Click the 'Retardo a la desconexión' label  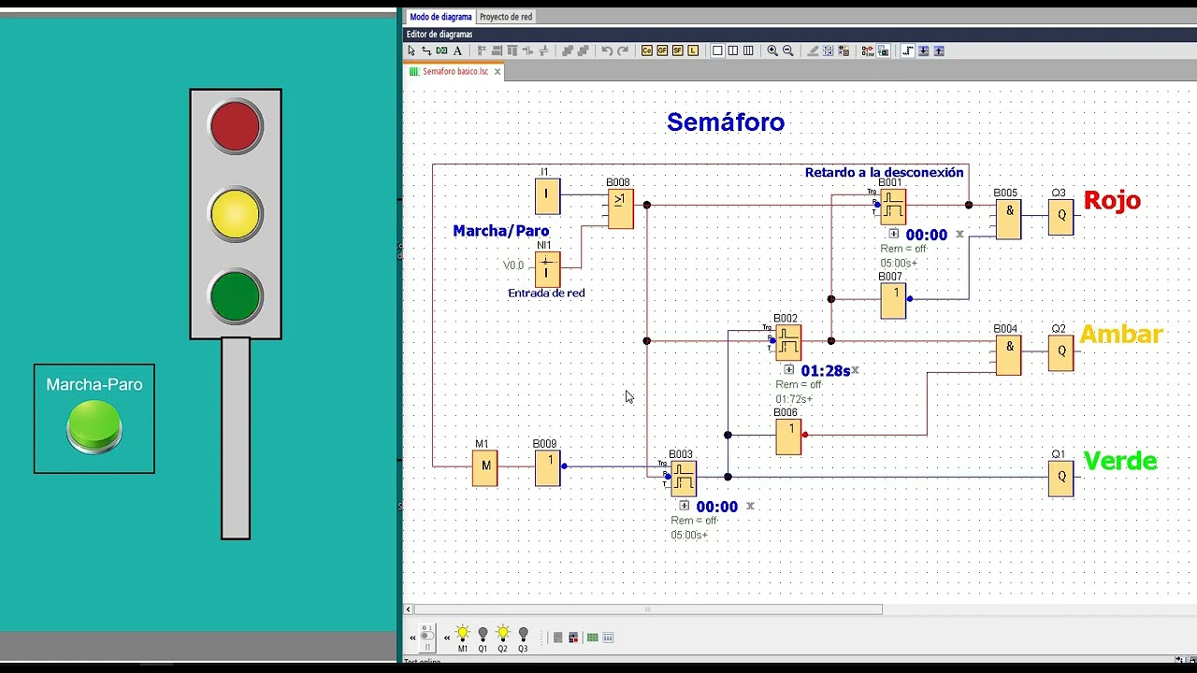[x=884, y=172]
